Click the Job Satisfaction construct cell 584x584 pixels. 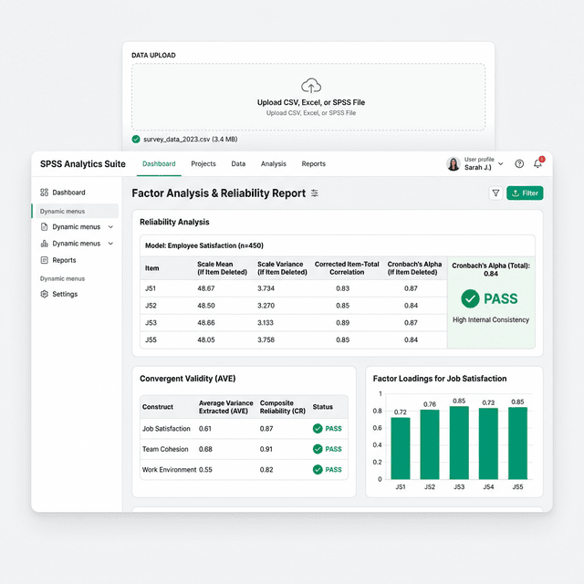166,429
